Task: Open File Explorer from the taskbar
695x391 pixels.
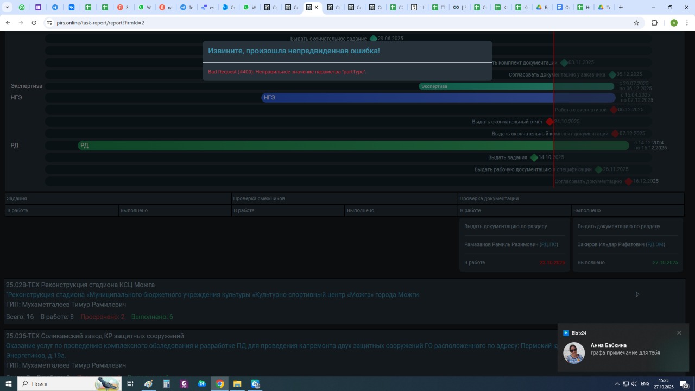Action: click(237, 384)
